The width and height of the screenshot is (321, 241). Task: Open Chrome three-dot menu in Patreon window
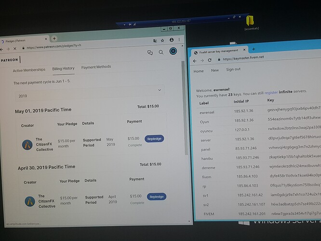click(179, 40)
